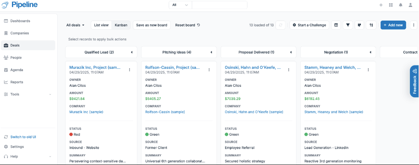Click the apps grid icon in header
419x165 pixels.
pos(391,5)
